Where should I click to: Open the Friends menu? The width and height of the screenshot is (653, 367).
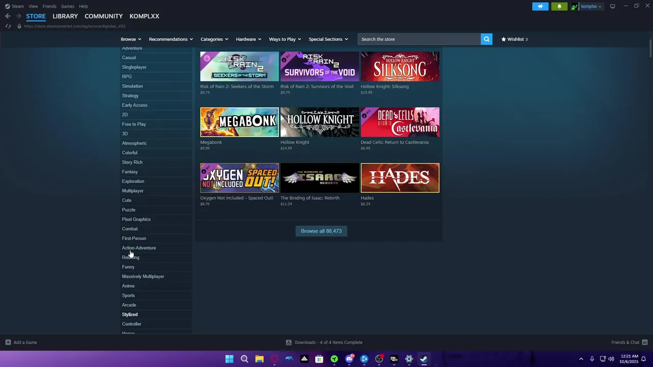49,6
